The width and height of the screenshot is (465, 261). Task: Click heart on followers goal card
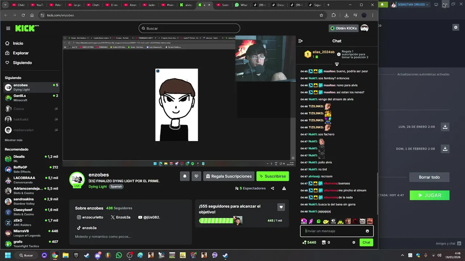tap(281, 207)
